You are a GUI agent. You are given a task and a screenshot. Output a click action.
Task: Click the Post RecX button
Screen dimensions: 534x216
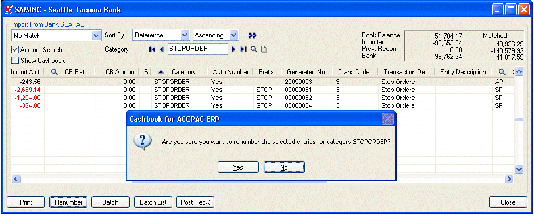195,202
